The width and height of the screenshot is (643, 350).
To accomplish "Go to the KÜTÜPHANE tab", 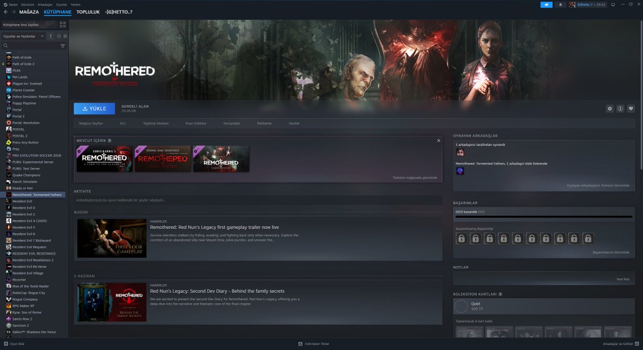I will point(58,12).
